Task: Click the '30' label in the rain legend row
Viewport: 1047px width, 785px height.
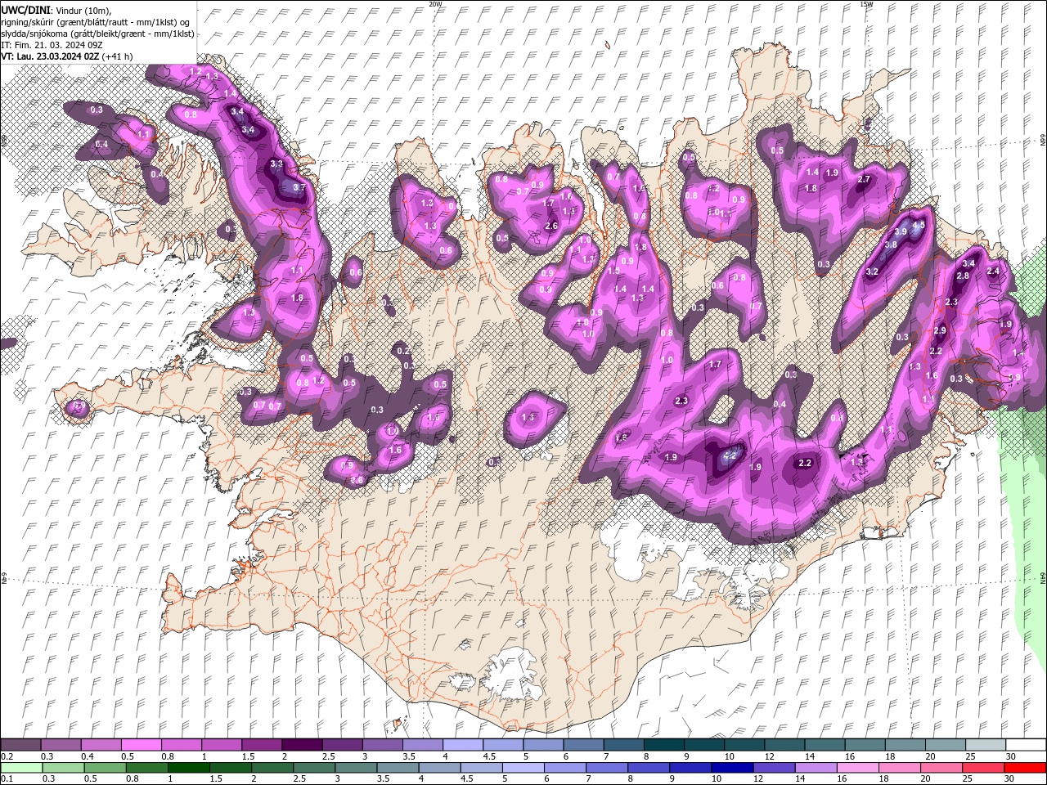Action: pos(1010,778)
